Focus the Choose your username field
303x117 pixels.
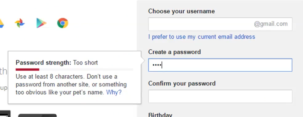[x=220, y=24]
